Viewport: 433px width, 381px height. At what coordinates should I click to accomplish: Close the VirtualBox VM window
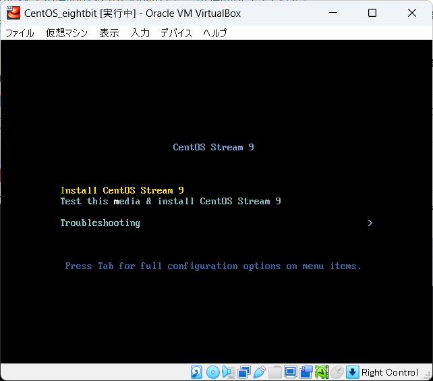point(412,13)
